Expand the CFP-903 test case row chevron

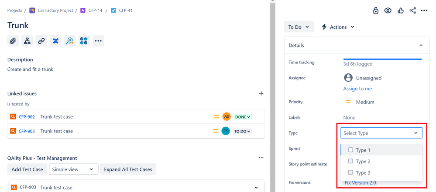coord(256,187)
